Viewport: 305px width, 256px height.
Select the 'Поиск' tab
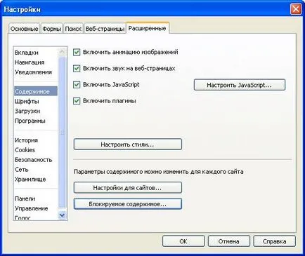coord(73,29)
